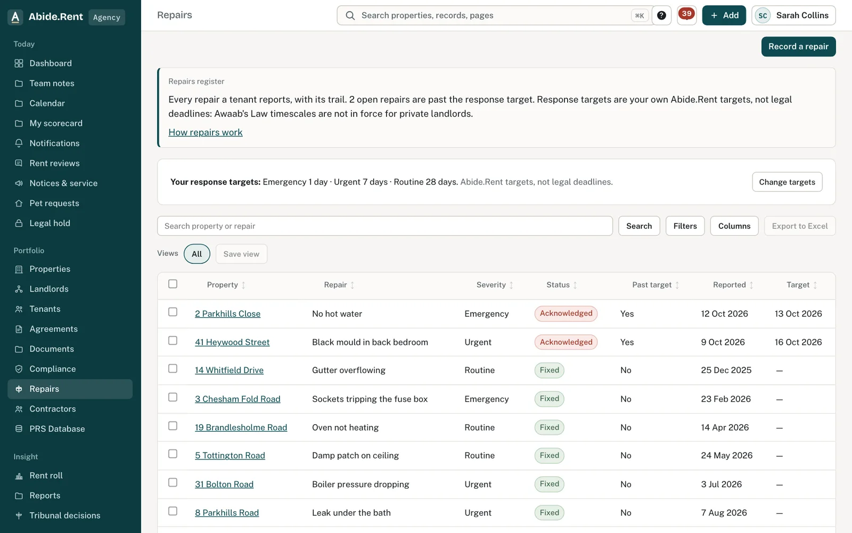
Task: Click the Notifications bell icon in sidebar
Action: click(x=19, y=143)
